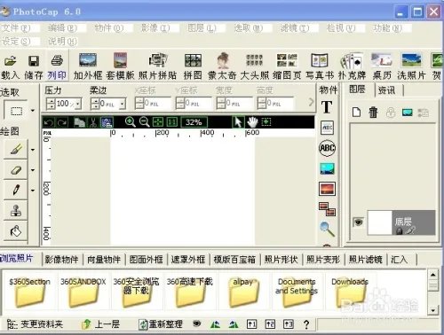The image size is (444, 335).
Task: Toggle visibility eye of 底层 layer
Action: (x=358, y=222)
